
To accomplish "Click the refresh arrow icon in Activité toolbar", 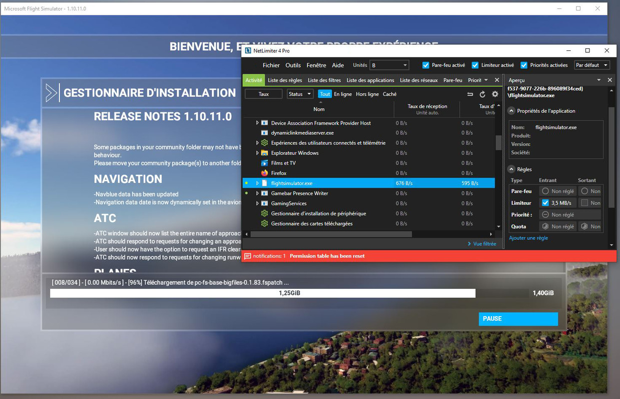I will [483, 94].
